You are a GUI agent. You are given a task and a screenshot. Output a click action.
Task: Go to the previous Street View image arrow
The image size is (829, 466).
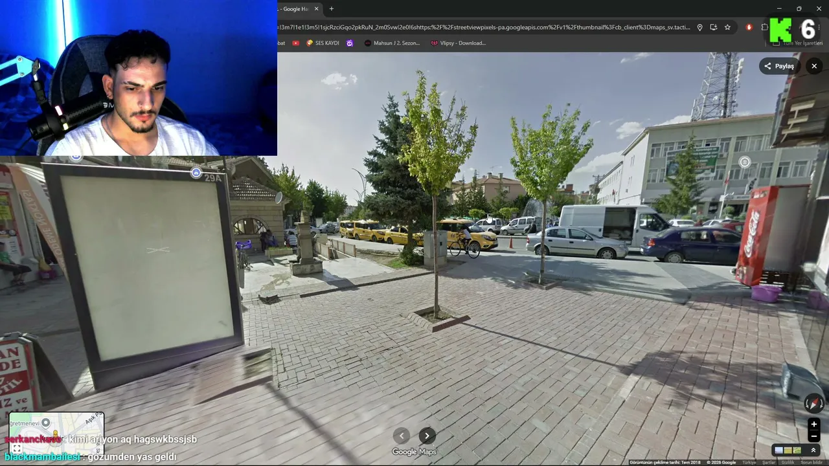402,436
